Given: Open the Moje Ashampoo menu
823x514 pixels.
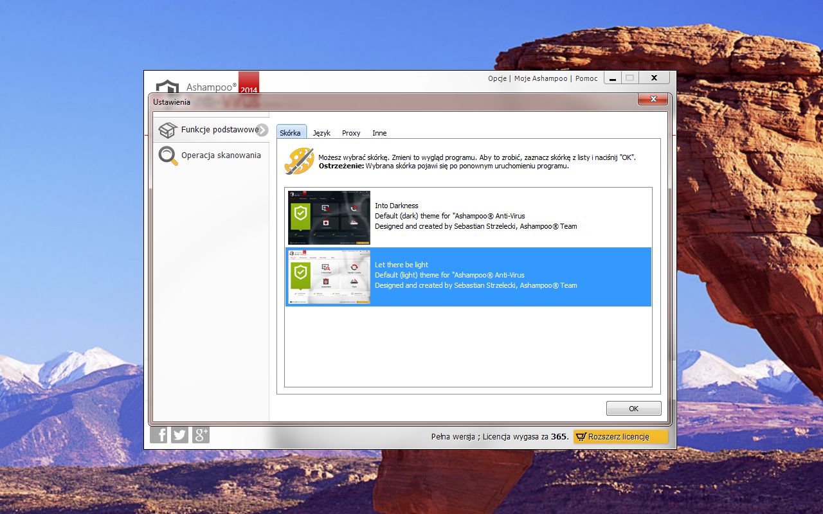Looking at the screenshot, I should [541, 78].
